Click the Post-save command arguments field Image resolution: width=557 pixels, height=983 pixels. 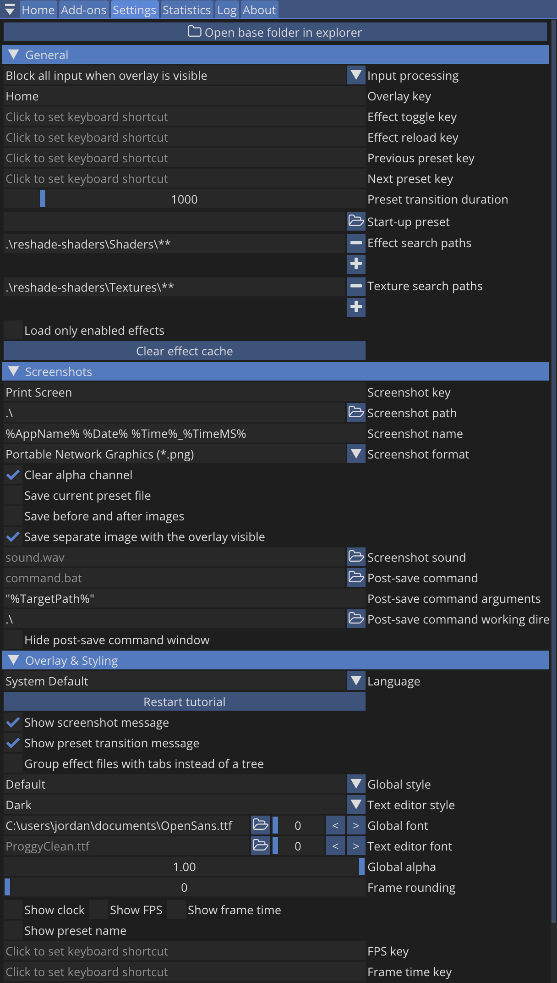pos(185,598)
